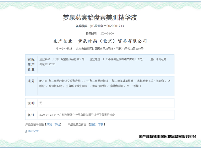Viewport: 201px width, 148px height.
Task: Click the filing date 2020-04-20
Action: [107, 34]
